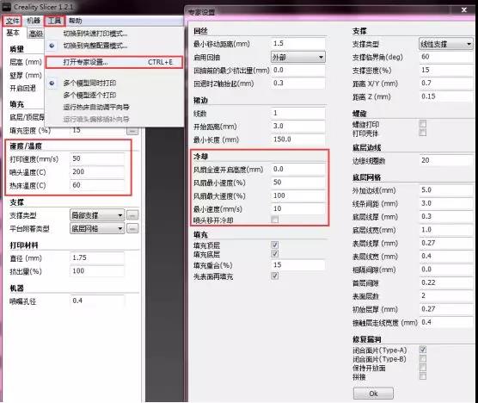Open the 启用回抽 dropdown showing 外部
This screenshot has width=478, height=403.
click(297, 57)
